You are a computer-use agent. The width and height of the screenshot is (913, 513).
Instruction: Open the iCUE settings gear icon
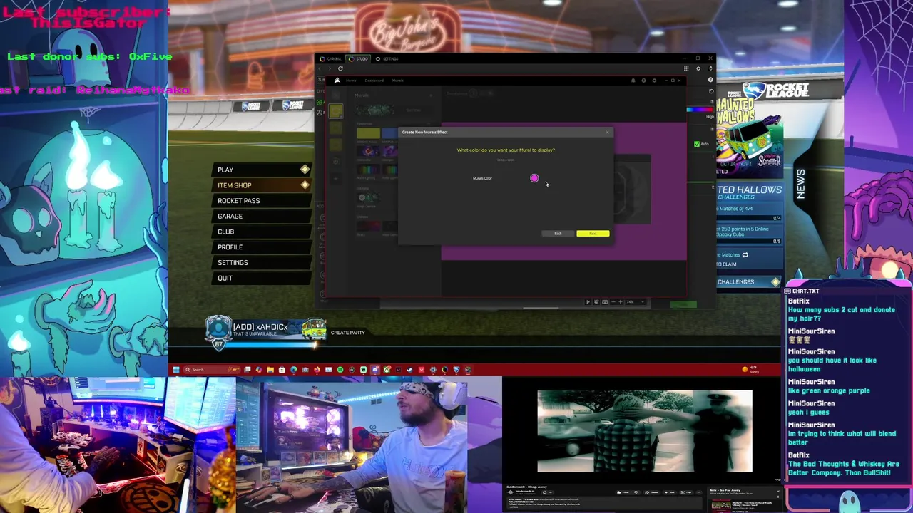(654, 81)
